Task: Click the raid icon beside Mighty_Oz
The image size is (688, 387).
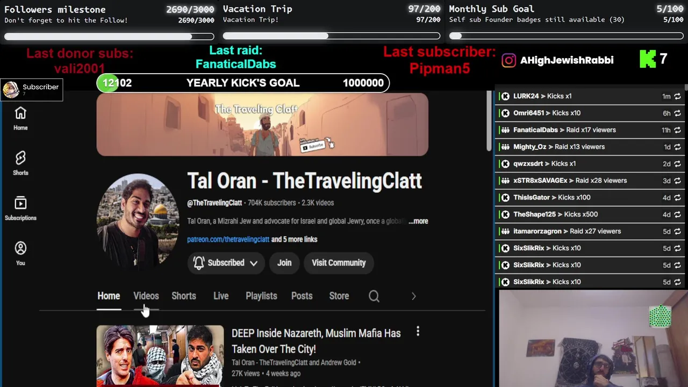Action: [x=505, y=147]
